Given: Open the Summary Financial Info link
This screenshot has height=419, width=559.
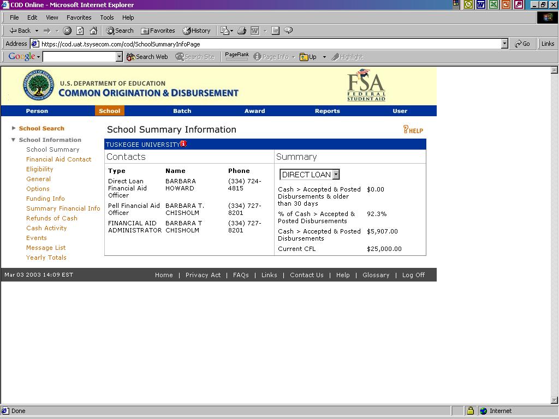Looking at the screenshot, I should tap(63, 208).
